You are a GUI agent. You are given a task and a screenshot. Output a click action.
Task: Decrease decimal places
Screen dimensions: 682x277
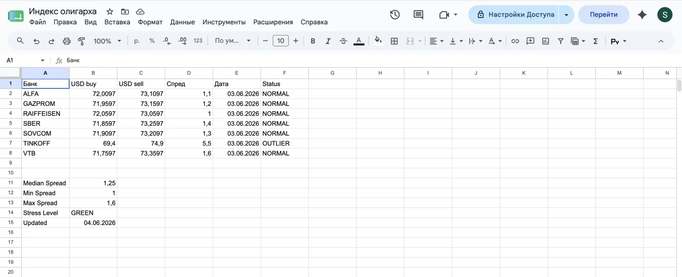(167, 41)
